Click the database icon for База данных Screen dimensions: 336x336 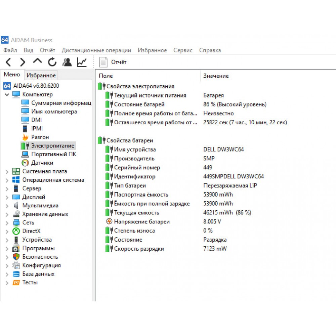point(16,274)
